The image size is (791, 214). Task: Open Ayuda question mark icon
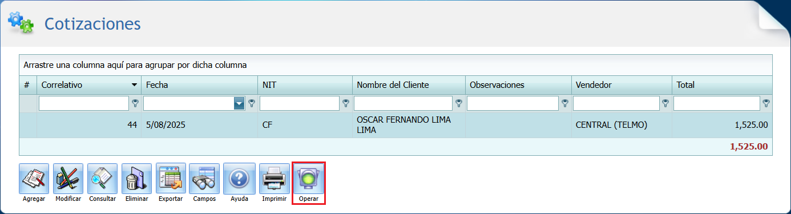click(239, 179)
